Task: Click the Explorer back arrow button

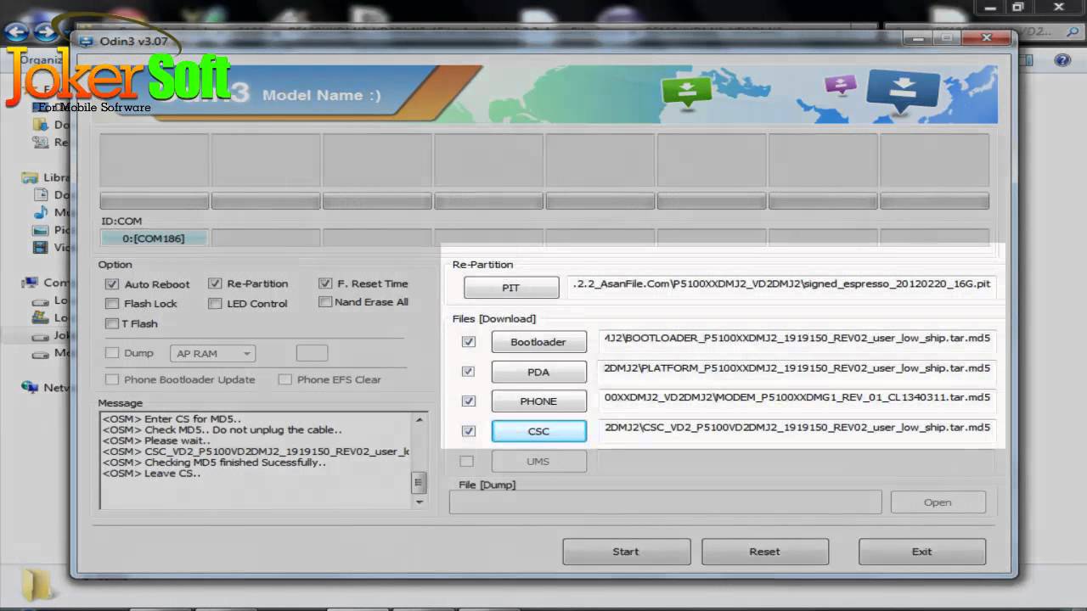Action: [17, 32]
